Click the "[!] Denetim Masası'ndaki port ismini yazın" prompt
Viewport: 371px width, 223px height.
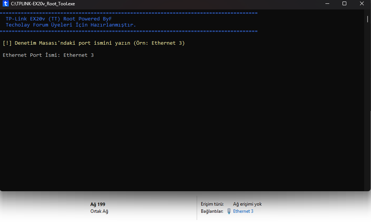94,43
